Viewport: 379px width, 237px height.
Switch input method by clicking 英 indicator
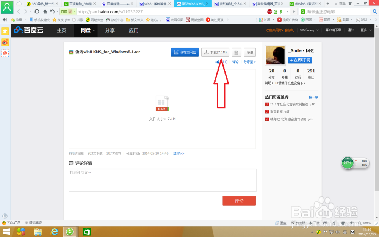(345, 232)
